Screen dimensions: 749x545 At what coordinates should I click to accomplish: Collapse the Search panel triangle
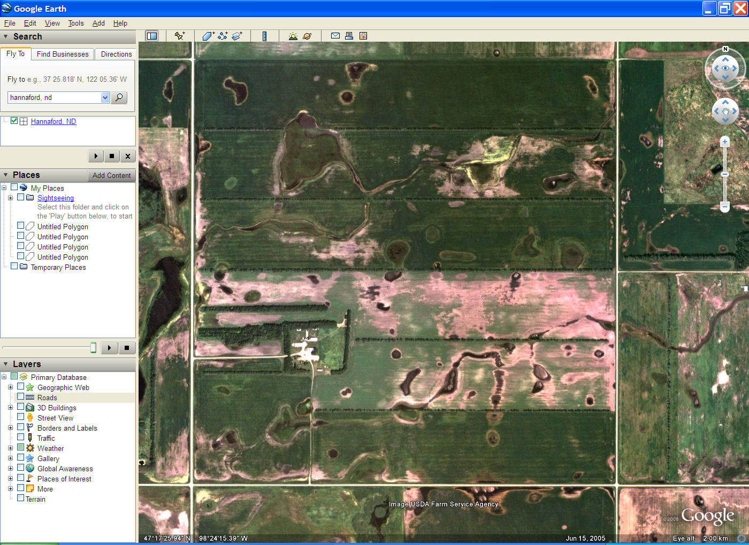point(6,36)
